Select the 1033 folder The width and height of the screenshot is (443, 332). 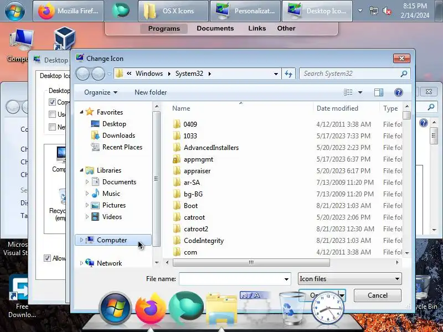click(190, 136)
